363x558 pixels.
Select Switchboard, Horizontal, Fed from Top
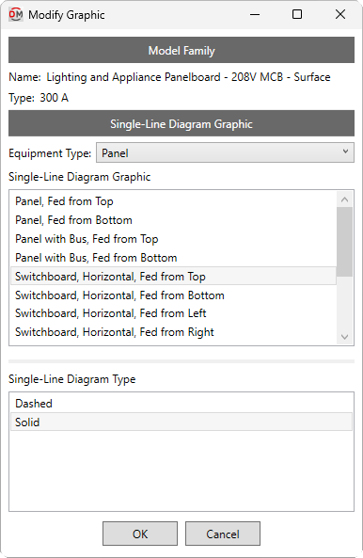(x=173, y=277)
